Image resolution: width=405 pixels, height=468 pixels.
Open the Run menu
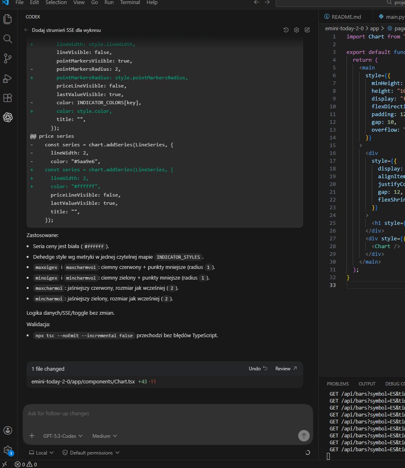click(x=109, y=2)
